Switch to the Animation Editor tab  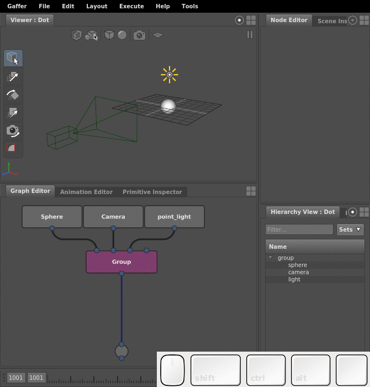coord(86,192)
